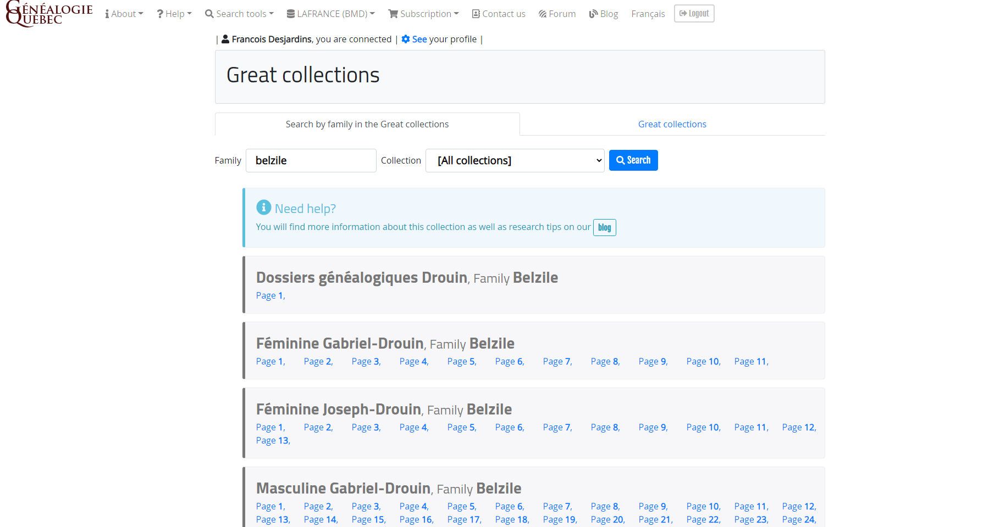
Task: Switch to the Great collections tab
Action: tap(672, 124)
